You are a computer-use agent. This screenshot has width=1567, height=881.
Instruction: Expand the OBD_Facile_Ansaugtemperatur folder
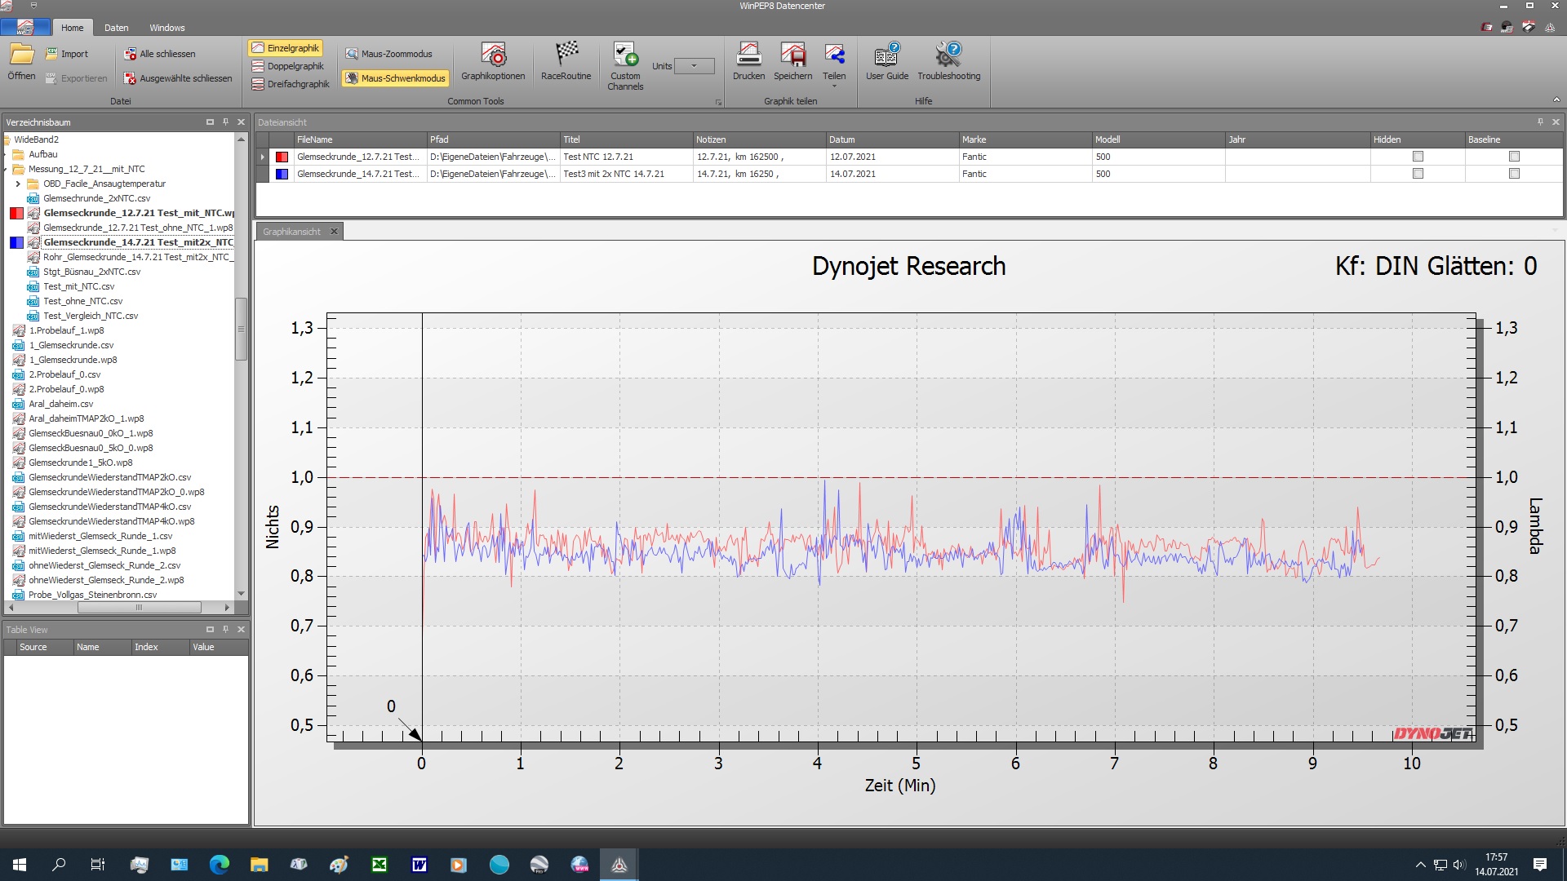coord(18,184)
